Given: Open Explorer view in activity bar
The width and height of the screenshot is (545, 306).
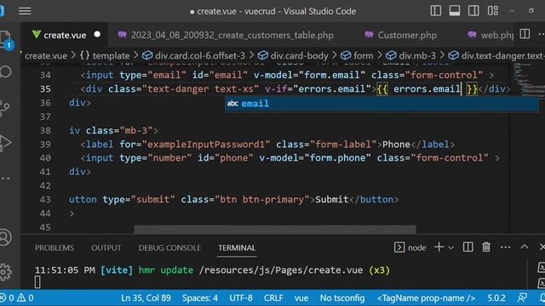Looking at the screenshot, I should click(6, 39).
